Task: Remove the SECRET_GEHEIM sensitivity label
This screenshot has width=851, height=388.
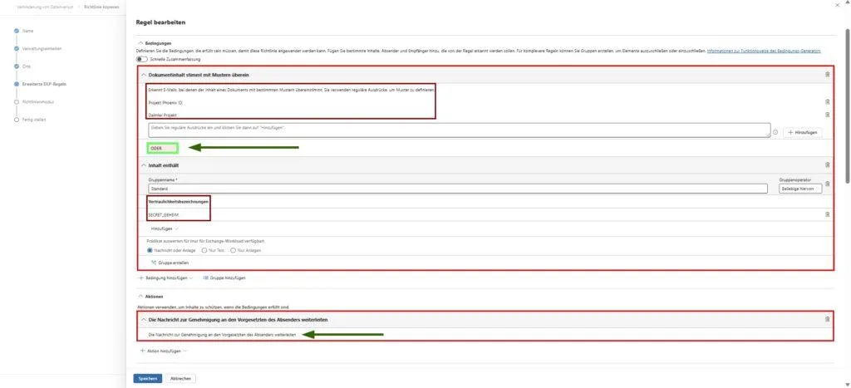Action: pos(827,214)
